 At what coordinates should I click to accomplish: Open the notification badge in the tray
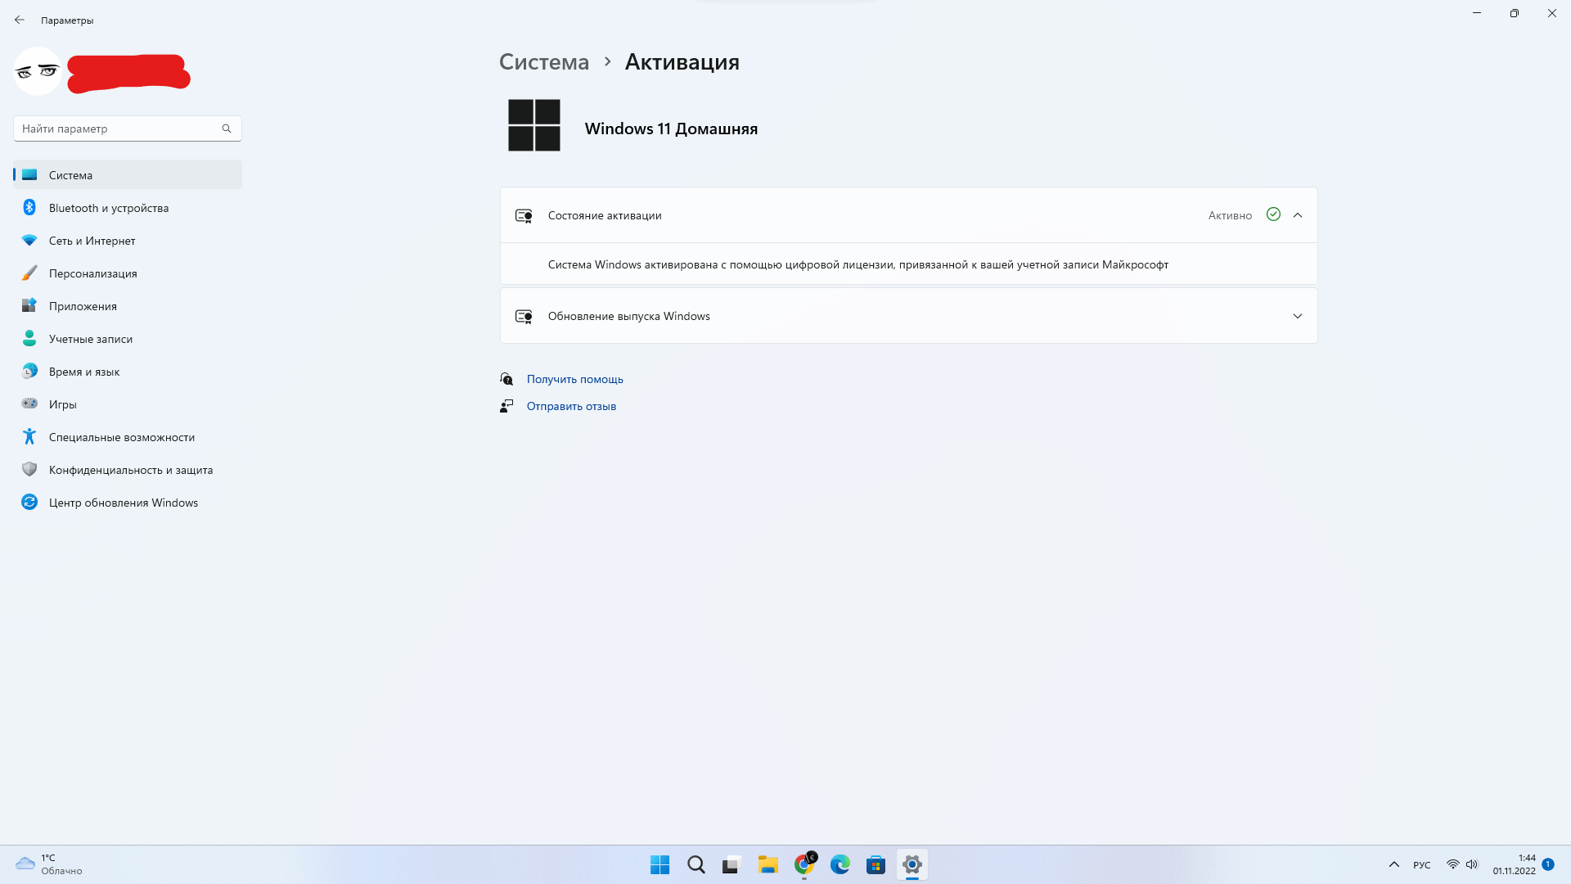(1548, 864)
